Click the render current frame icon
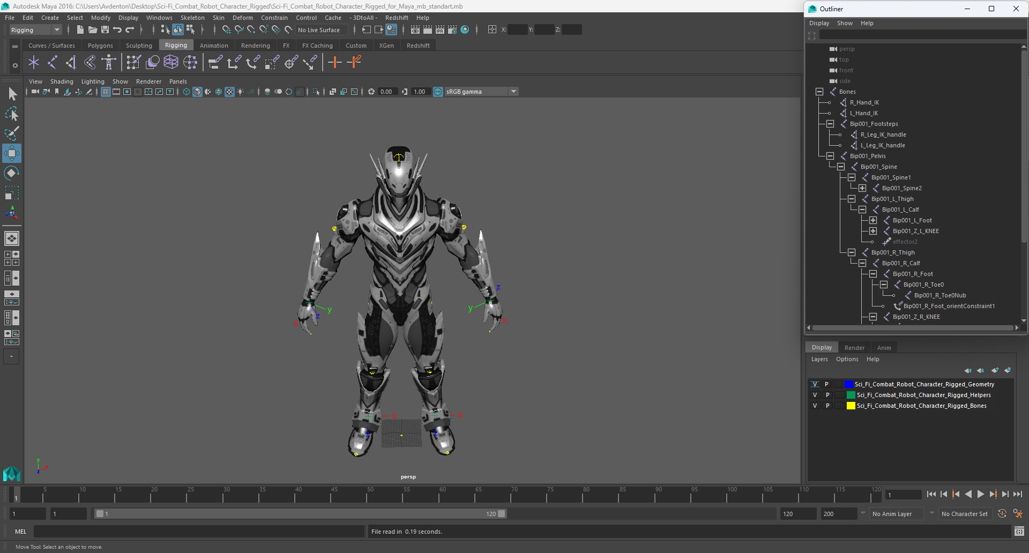 428,30
